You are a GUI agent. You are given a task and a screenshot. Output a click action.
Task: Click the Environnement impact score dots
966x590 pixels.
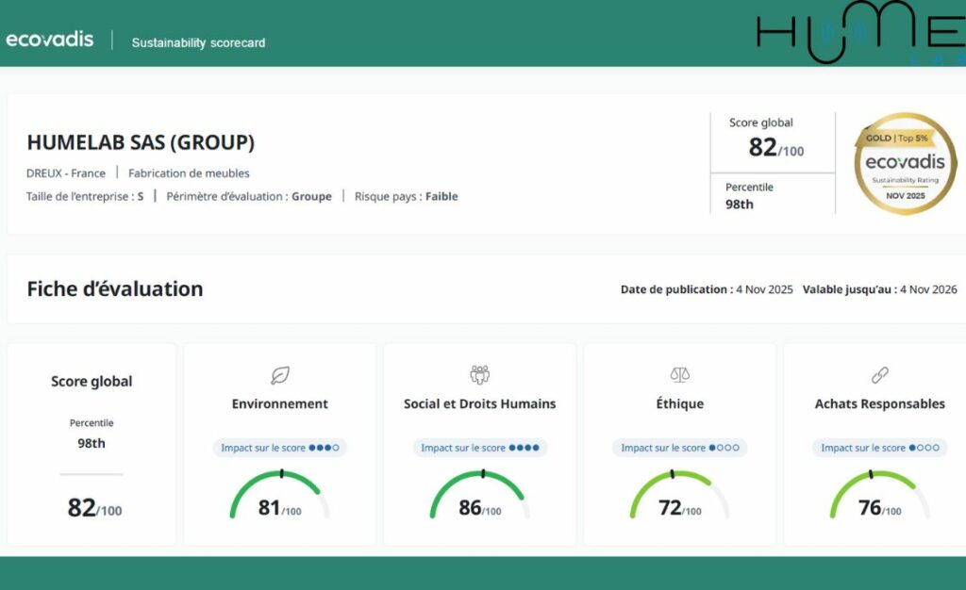coord(324,448)
